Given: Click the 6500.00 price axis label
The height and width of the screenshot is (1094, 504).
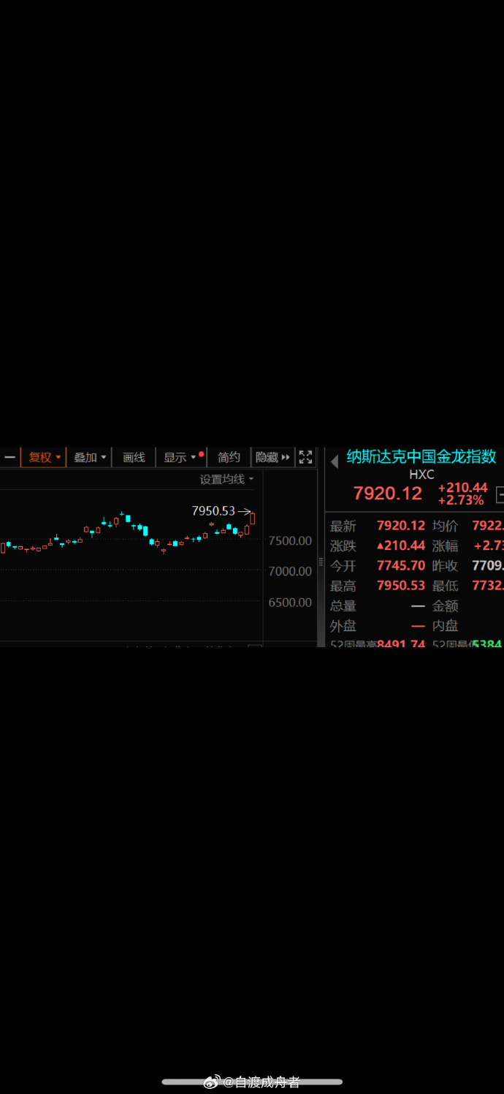Looking at the screenshot, I should (290, 602).
